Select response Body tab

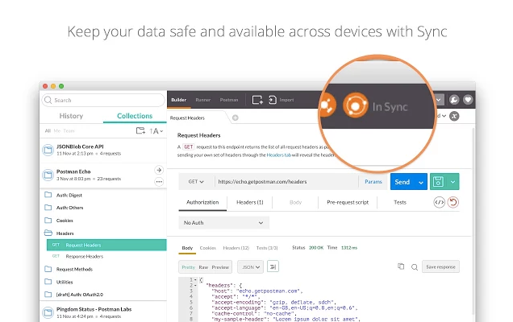[x=187, y=248]
